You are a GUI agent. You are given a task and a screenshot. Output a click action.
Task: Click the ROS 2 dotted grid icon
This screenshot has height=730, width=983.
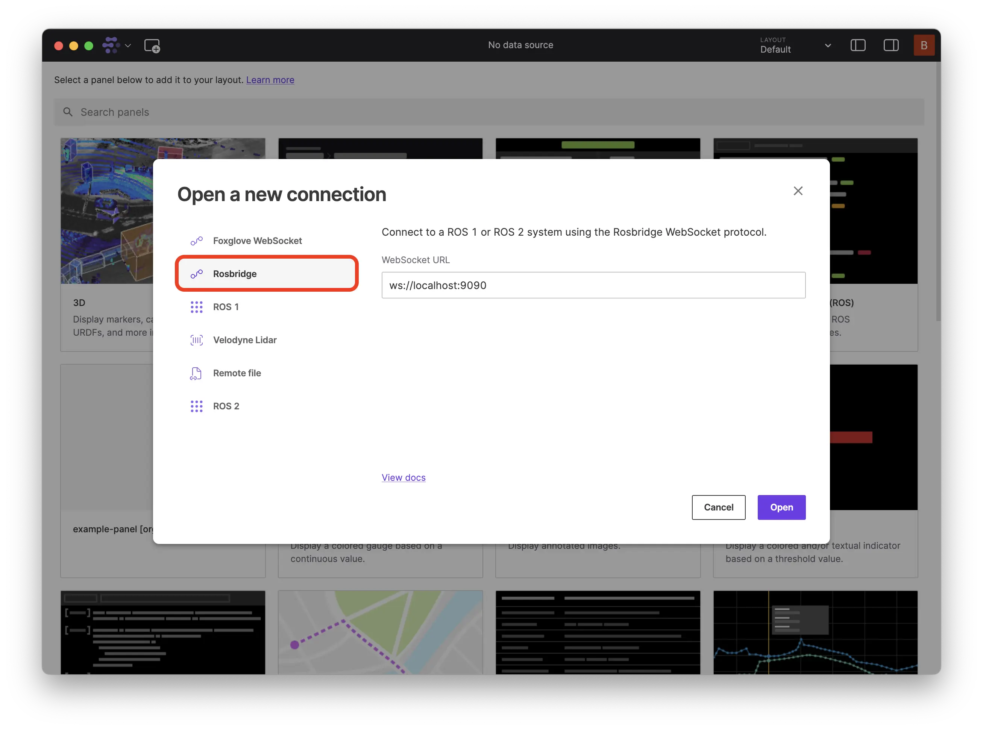[196, 406]
